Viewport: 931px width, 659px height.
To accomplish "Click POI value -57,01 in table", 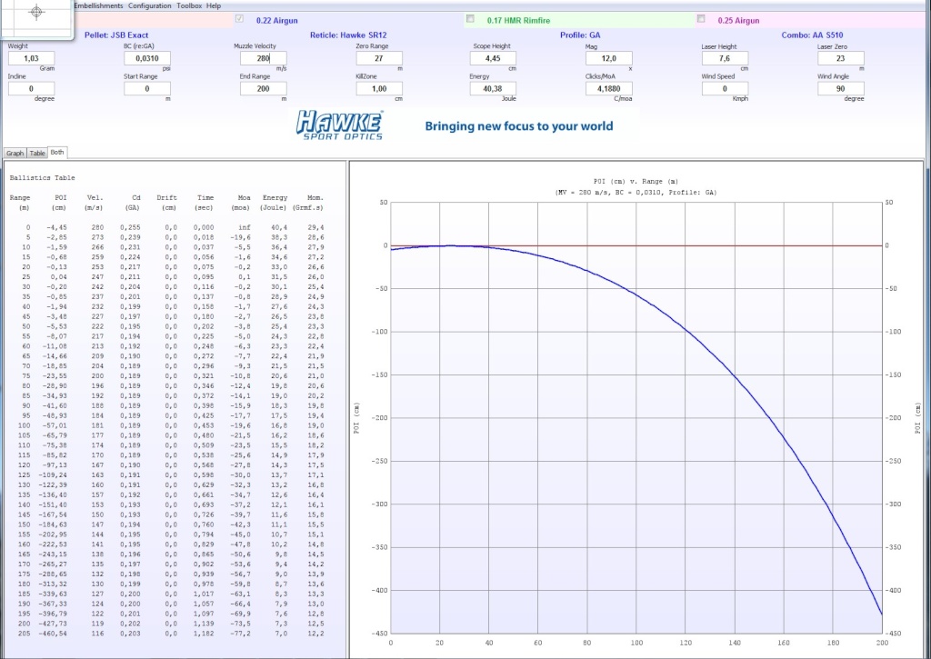I will pos(55,425).
